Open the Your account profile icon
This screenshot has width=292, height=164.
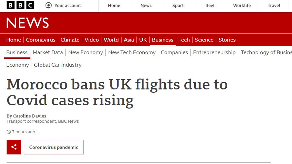click(x=49, y=5)
